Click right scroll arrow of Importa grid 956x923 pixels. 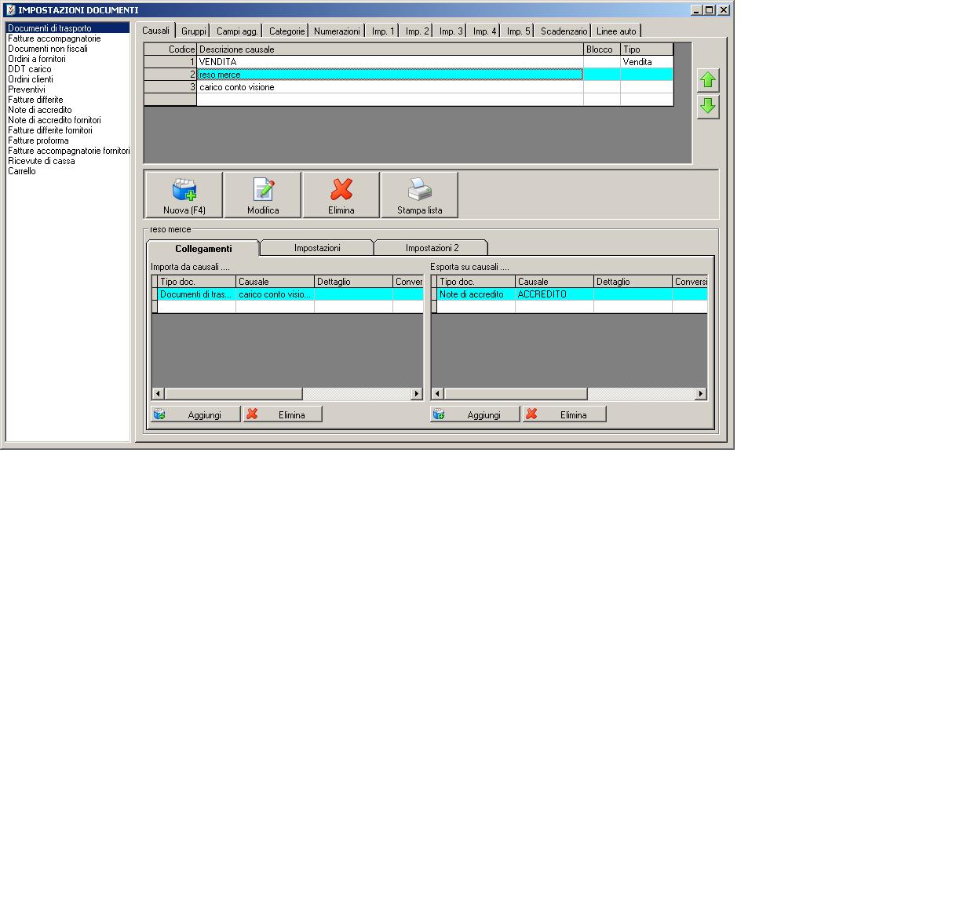[x=416, y=394]
